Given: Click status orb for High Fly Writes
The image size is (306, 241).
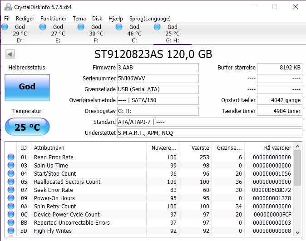Looking at the screenshot, I should [x=11, y=231].
